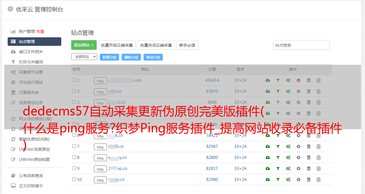Open 文章暂存库 sidebar item
Screen dimensions: 365x194
coord(29,92)
